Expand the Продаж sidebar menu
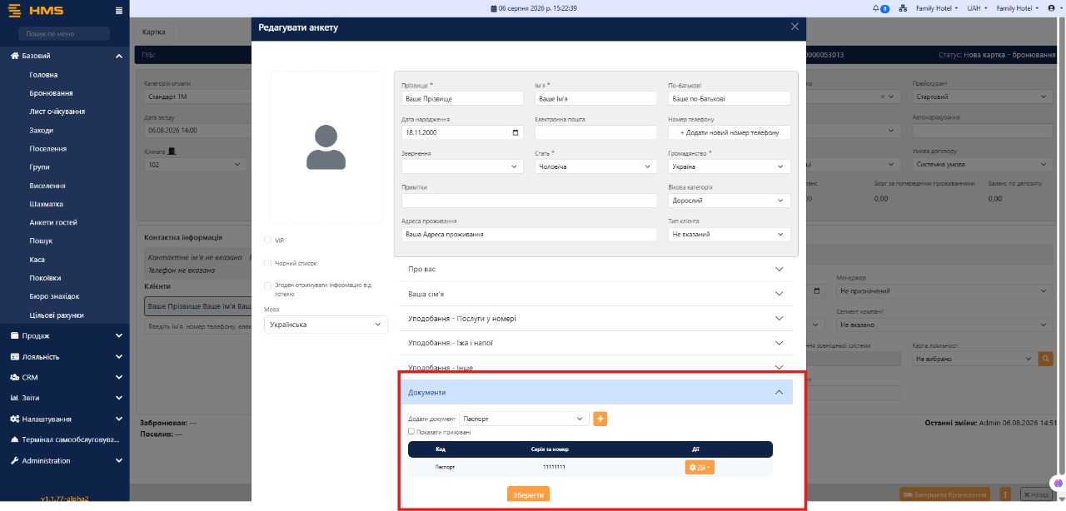Image resolution: width=1066 pixels, height=511 pixels. coord(65,335)
